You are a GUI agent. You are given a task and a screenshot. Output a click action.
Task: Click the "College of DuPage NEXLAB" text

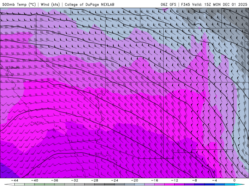pyautogui.click(x=89, y=4)
